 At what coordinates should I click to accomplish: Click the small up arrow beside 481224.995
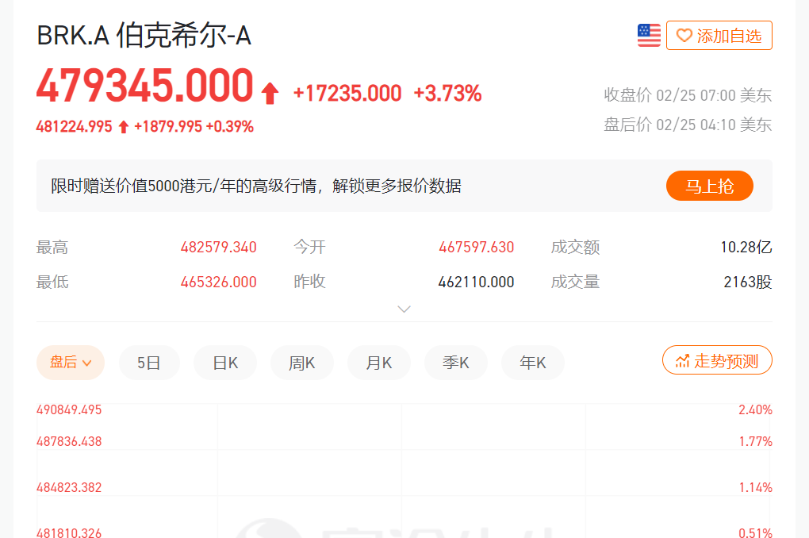tap(123, 127)
